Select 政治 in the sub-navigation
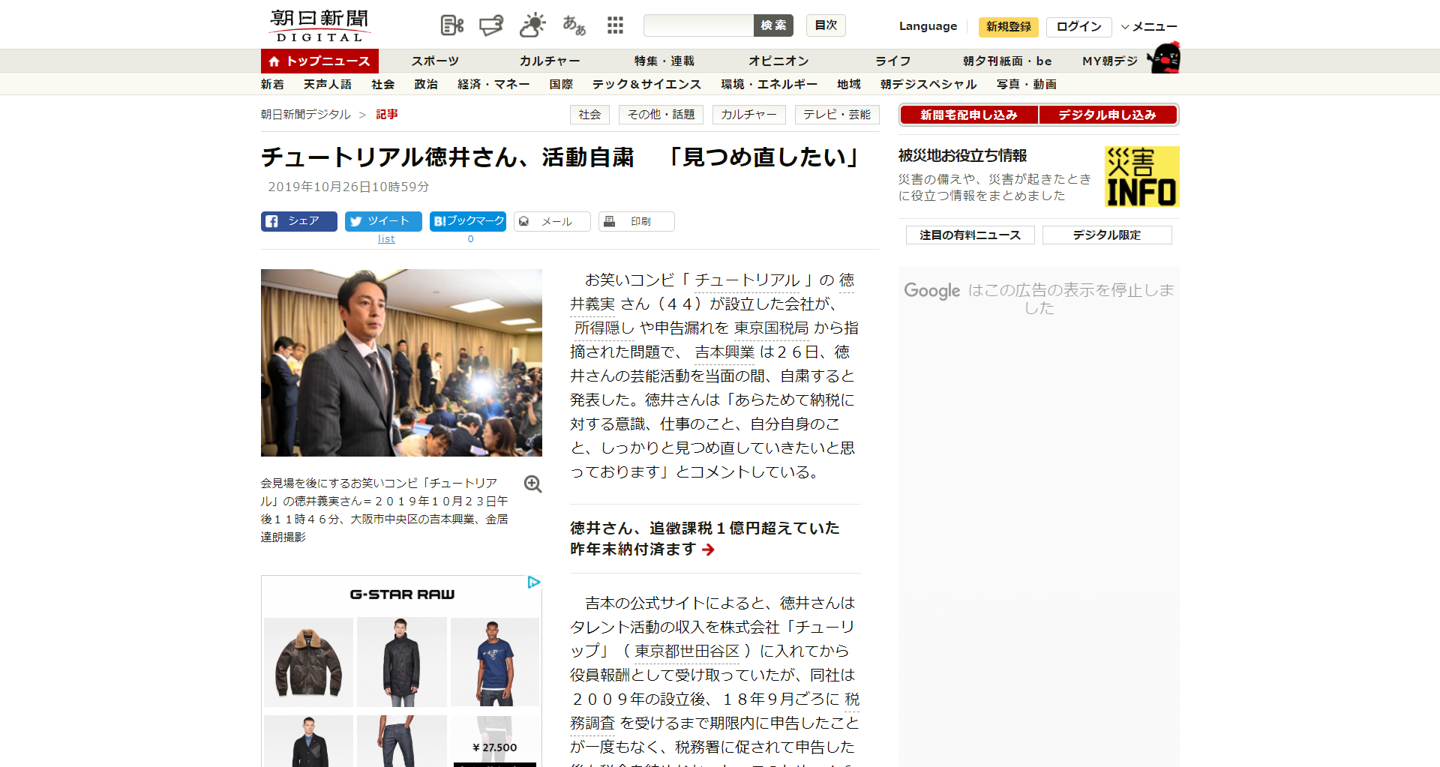This screenshot has width=1440, height=767. pos(426,85)
